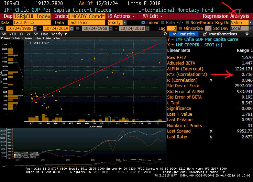Click the t-Test value 8.543
This screenshot has width=253, height=182.
click(247, 103)
